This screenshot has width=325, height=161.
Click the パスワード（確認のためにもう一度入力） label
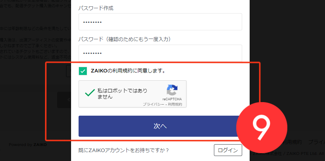(125, 39)
